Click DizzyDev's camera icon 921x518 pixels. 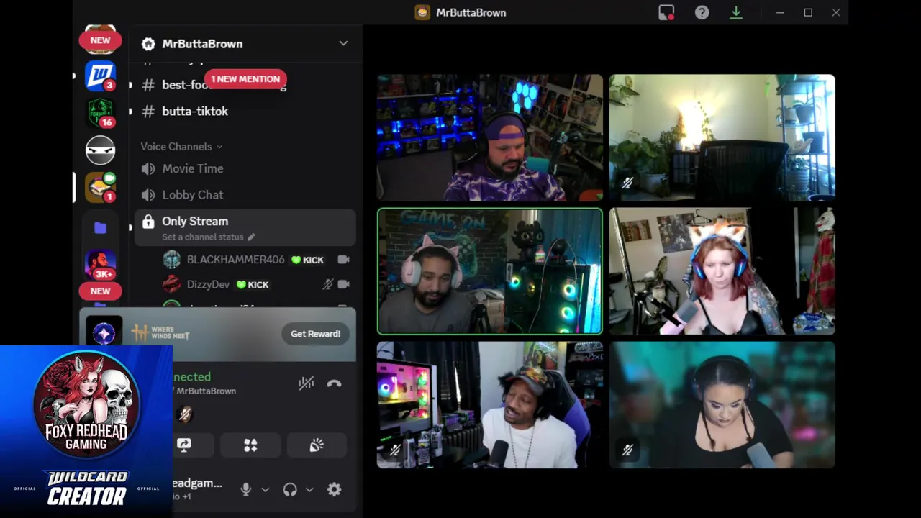click(x=343, y=284)
